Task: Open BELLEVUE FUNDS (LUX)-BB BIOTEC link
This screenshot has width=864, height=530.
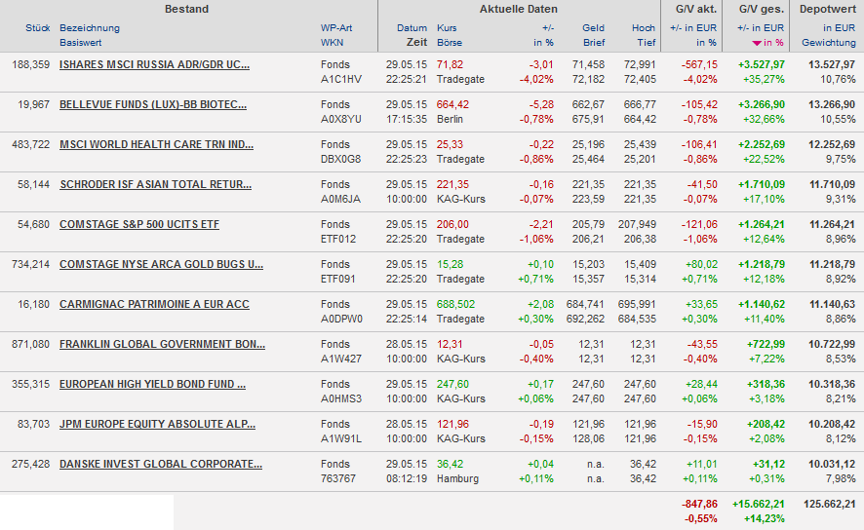Action: coord(152,104)
